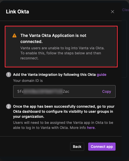Viewport: 129px width, 161px height.
Task: Click the step 2 number badge
Action: pos(9,106)
